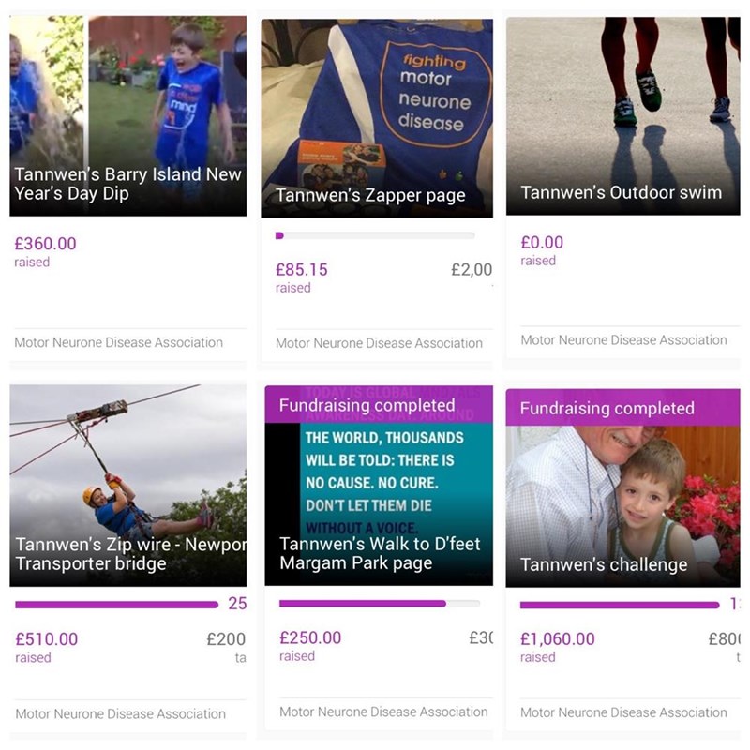The image size is (750, 750).
Task: Open Tannwen's Outdoor swim card image
Action: tap(623, 115)
